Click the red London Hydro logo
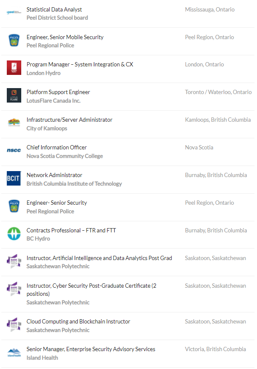 coord(14,68)
